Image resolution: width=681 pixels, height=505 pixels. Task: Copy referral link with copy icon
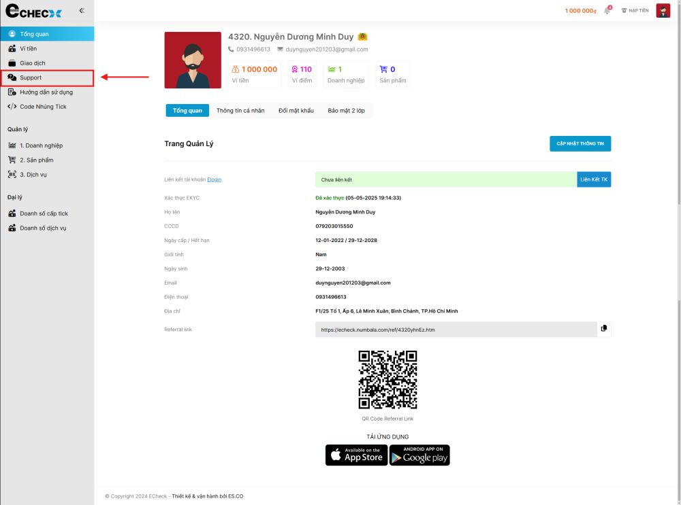(x=603, y=329)
